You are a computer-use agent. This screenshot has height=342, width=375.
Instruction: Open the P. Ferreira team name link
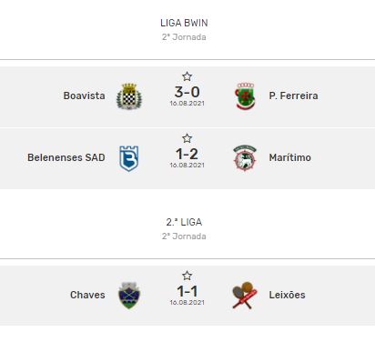[x=293, y=96]
